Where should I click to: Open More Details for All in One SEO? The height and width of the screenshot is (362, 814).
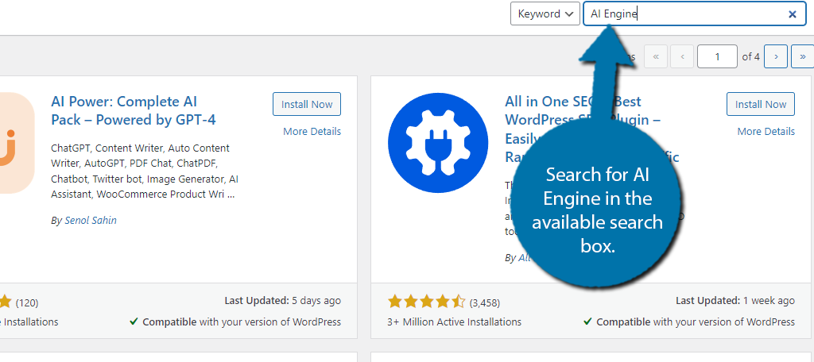coord(766,131)
